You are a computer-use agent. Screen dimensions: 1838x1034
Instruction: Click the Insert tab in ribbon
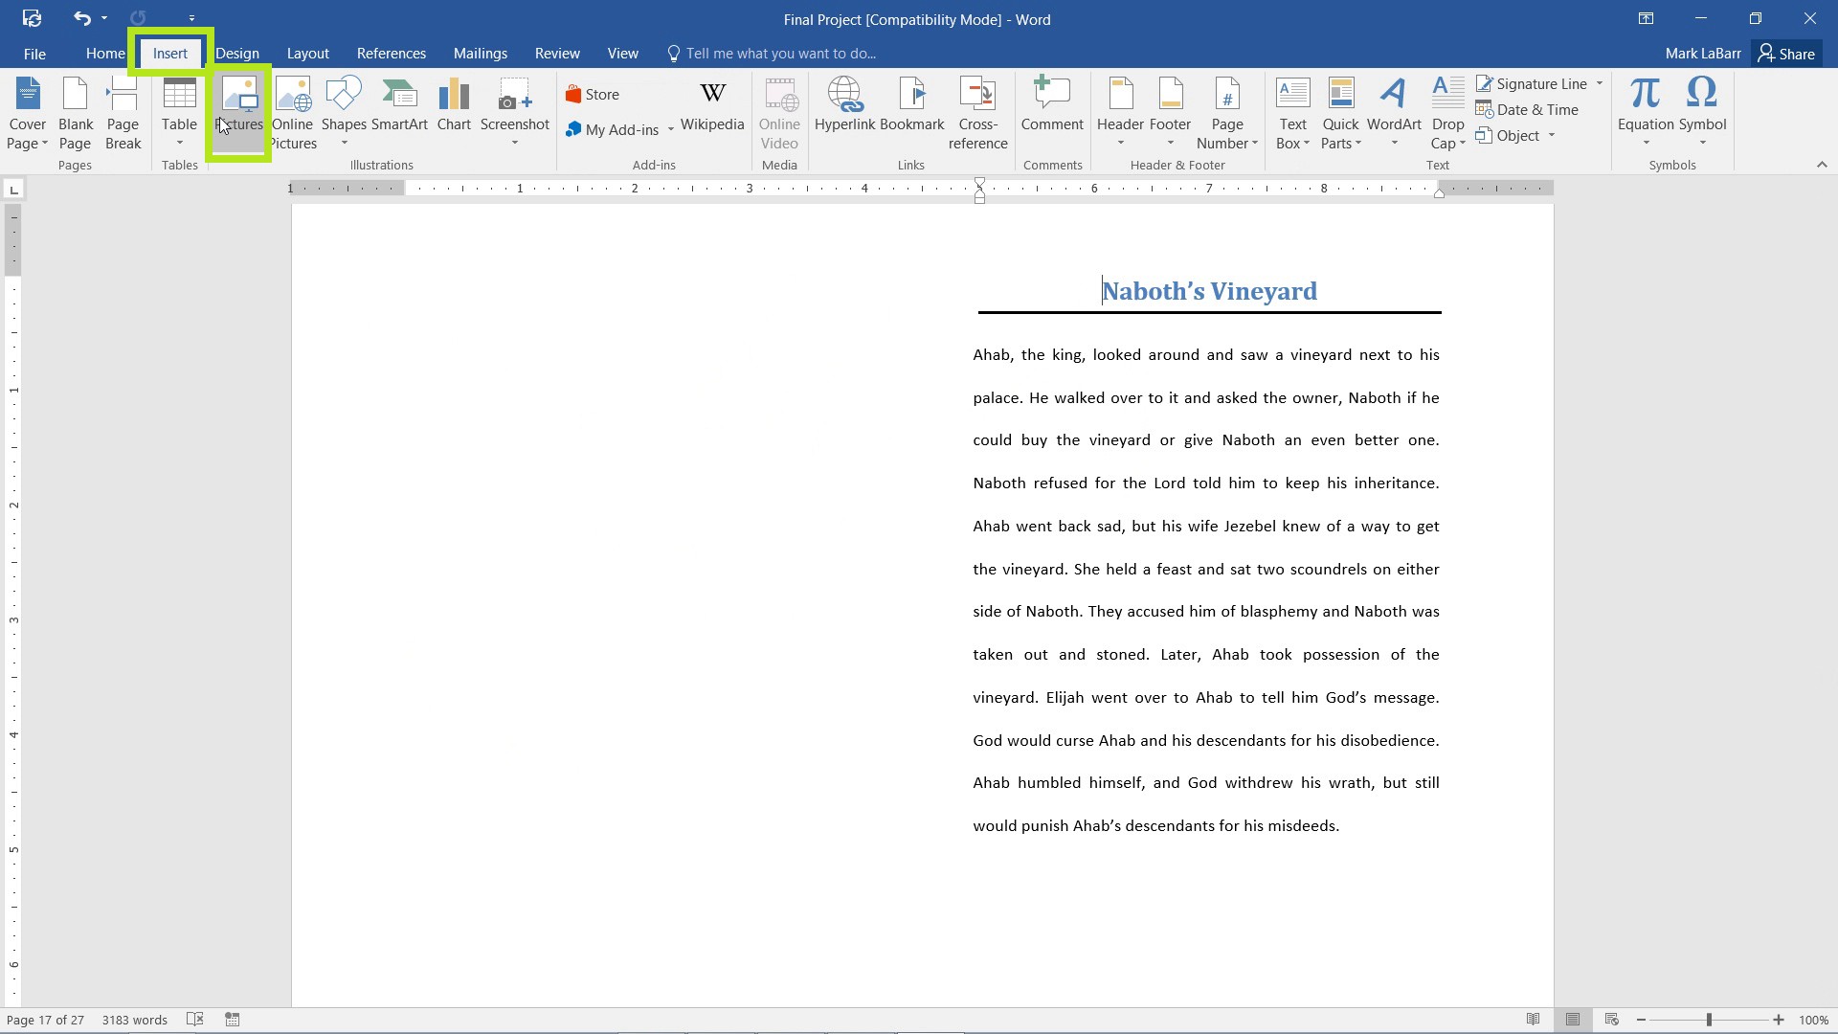[170, 53]
